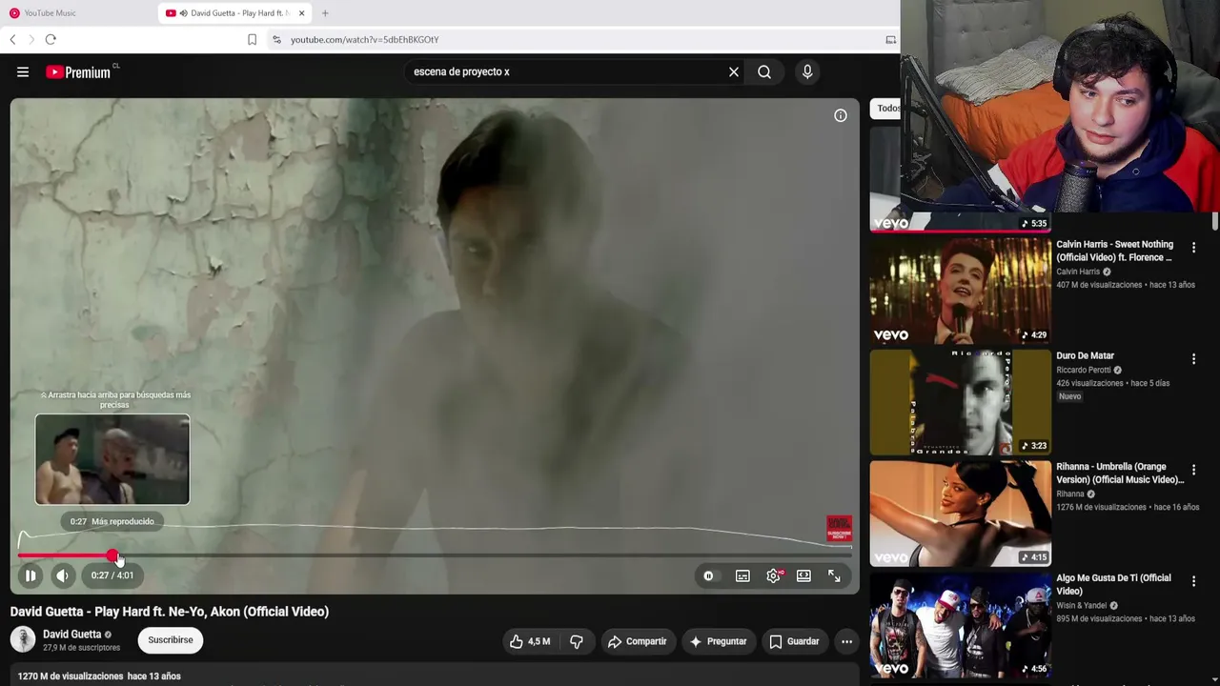Image resolution: width=1220 pixels, height=686 pixels.
Task: Pause the video playback
Action: (30, 575)
